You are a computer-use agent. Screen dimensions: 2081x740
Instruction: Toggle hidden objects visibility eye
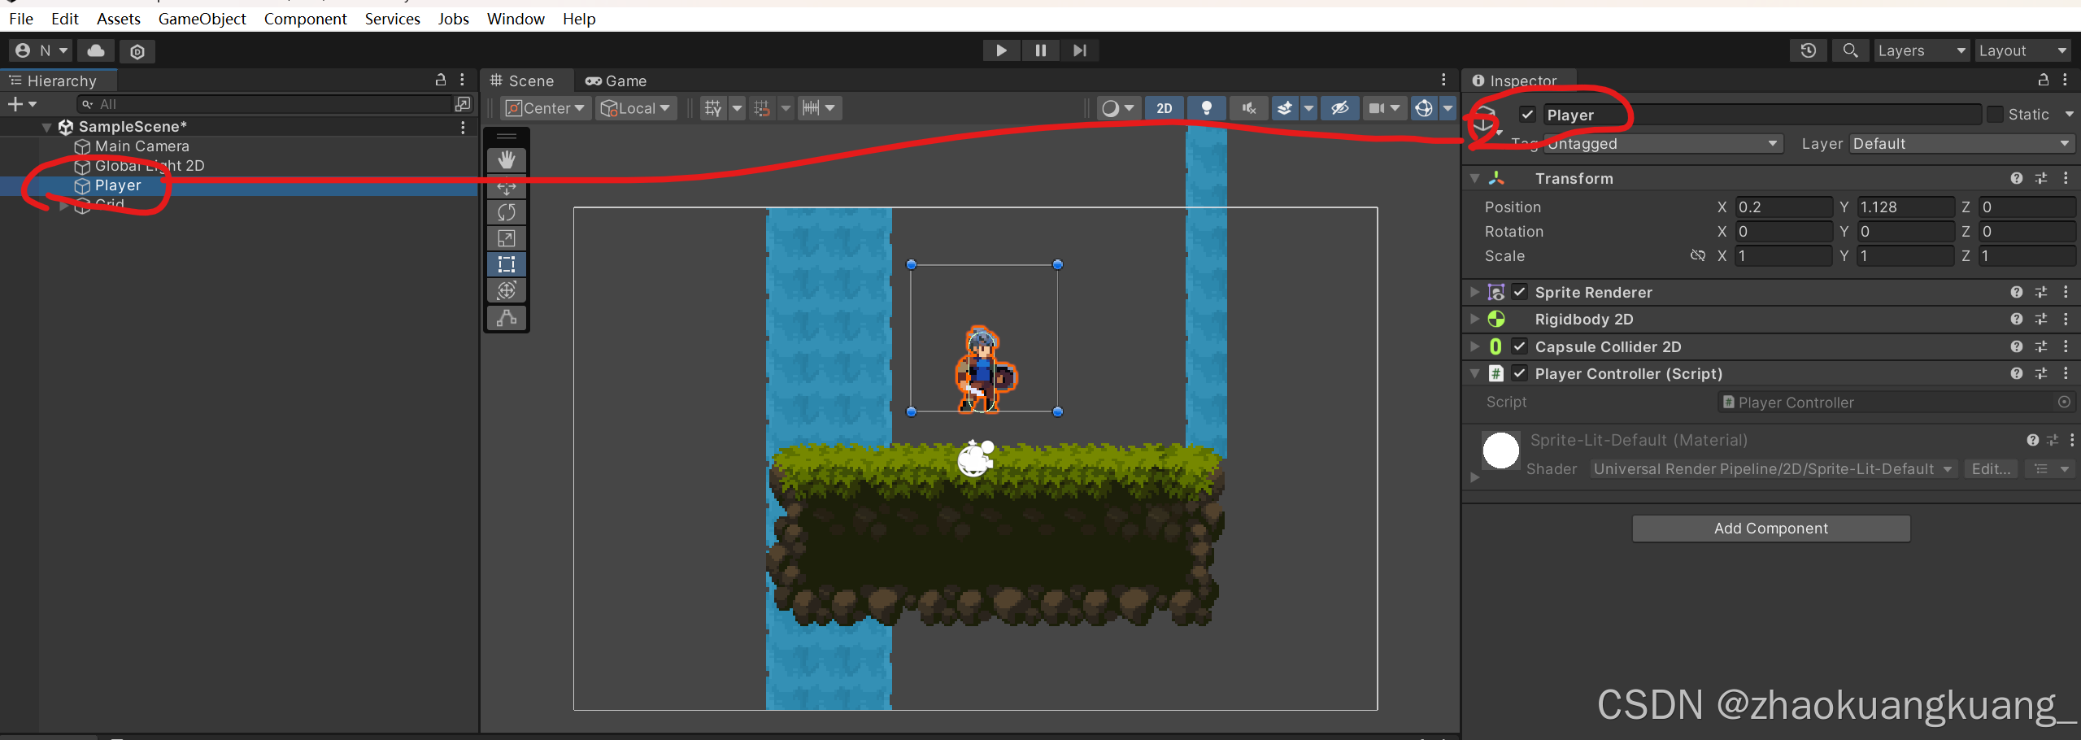(x=1340, y=108)
